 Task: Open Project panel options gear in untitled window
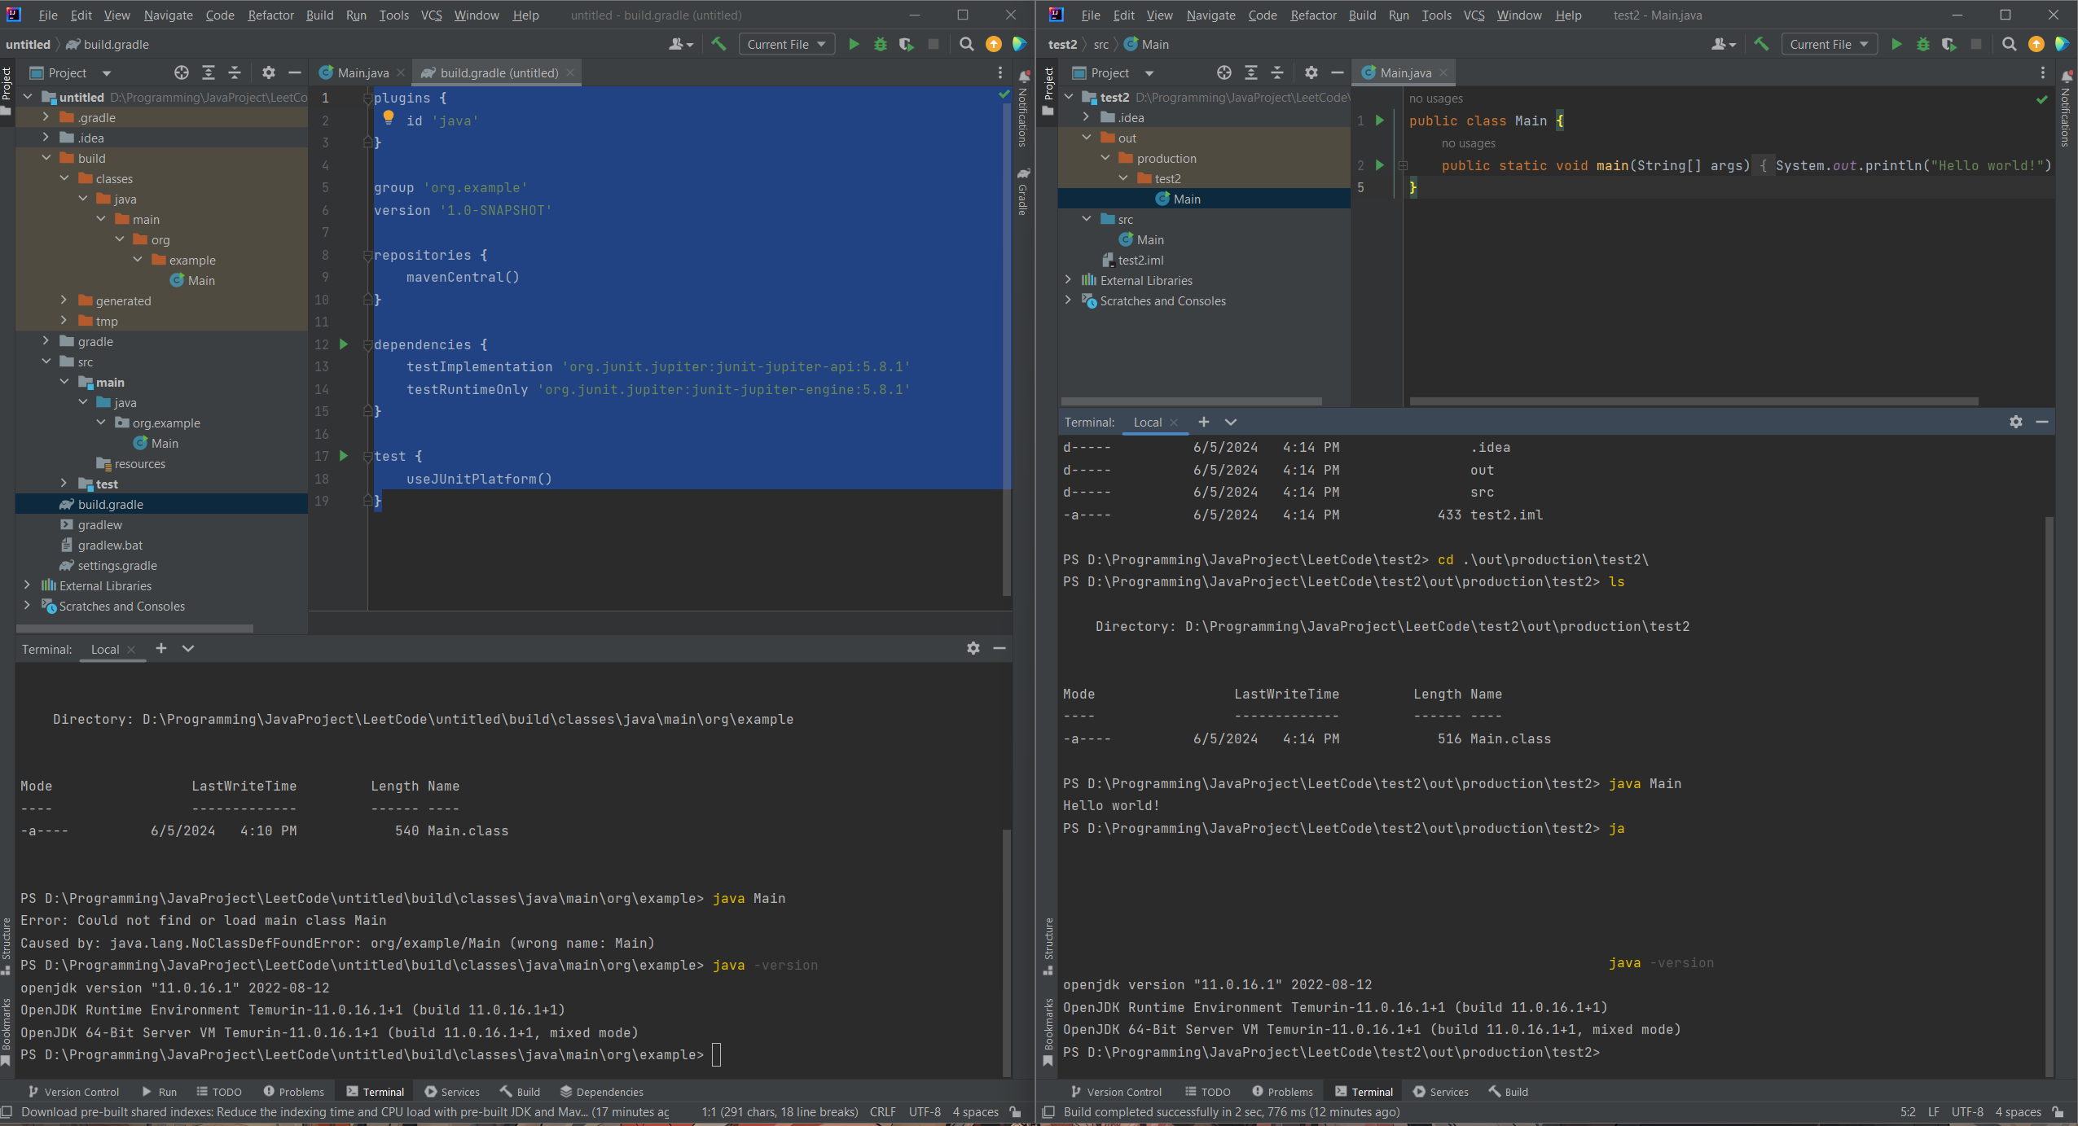268,73
